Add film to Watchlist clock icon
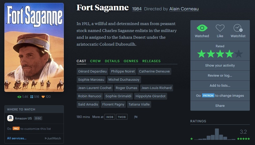This screenshot has height=145, width=255. pos(238,28)
